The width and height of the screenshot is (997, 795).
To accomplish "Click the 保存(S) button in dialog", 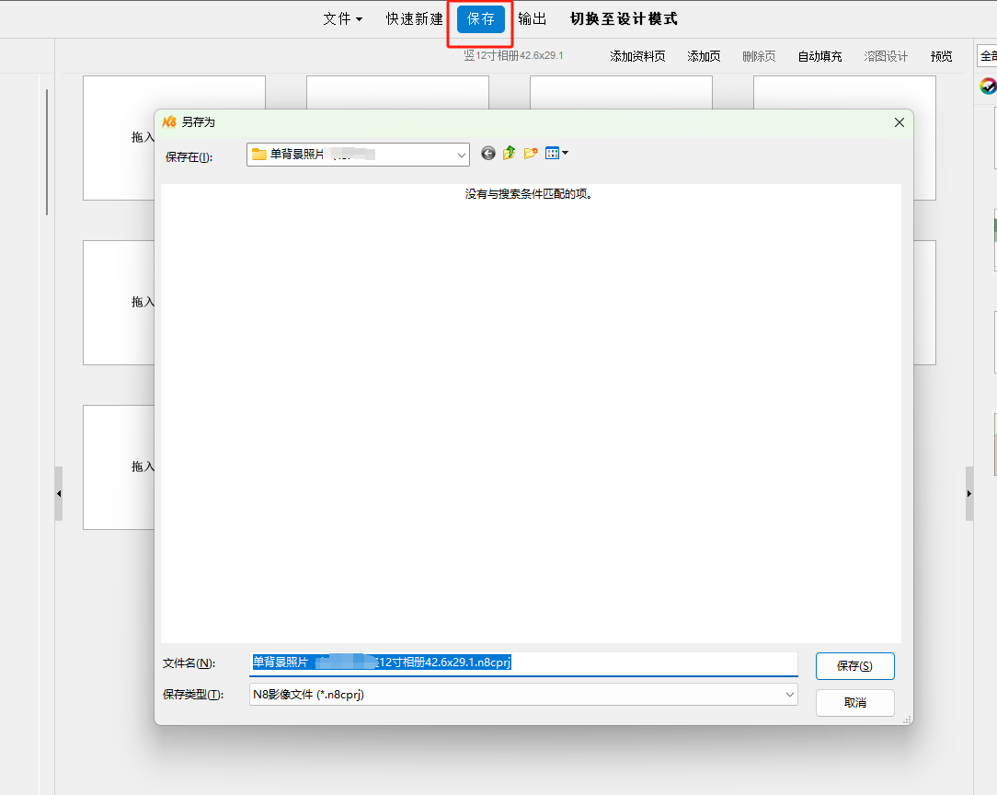I will [x=854, y=666].
